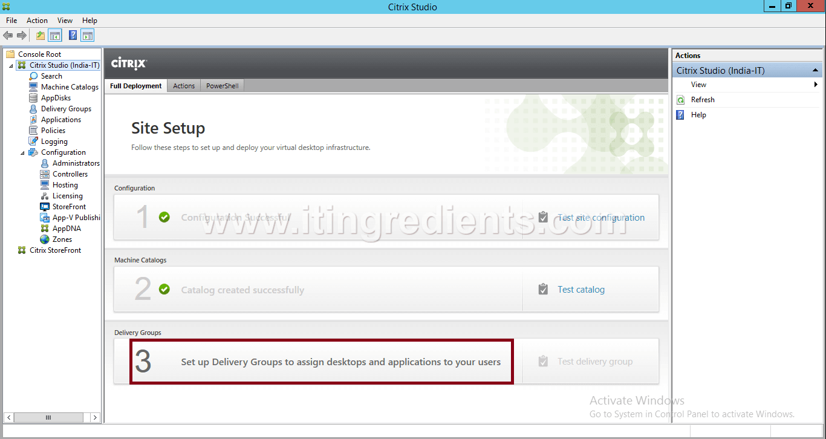826x439 pixels.
Task: Open the File menu
Action: click(x=11, y=21)
